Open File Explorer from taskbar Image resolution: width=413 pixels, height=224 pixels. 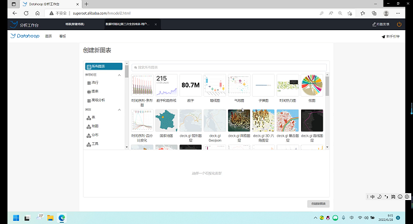point(50,218)
